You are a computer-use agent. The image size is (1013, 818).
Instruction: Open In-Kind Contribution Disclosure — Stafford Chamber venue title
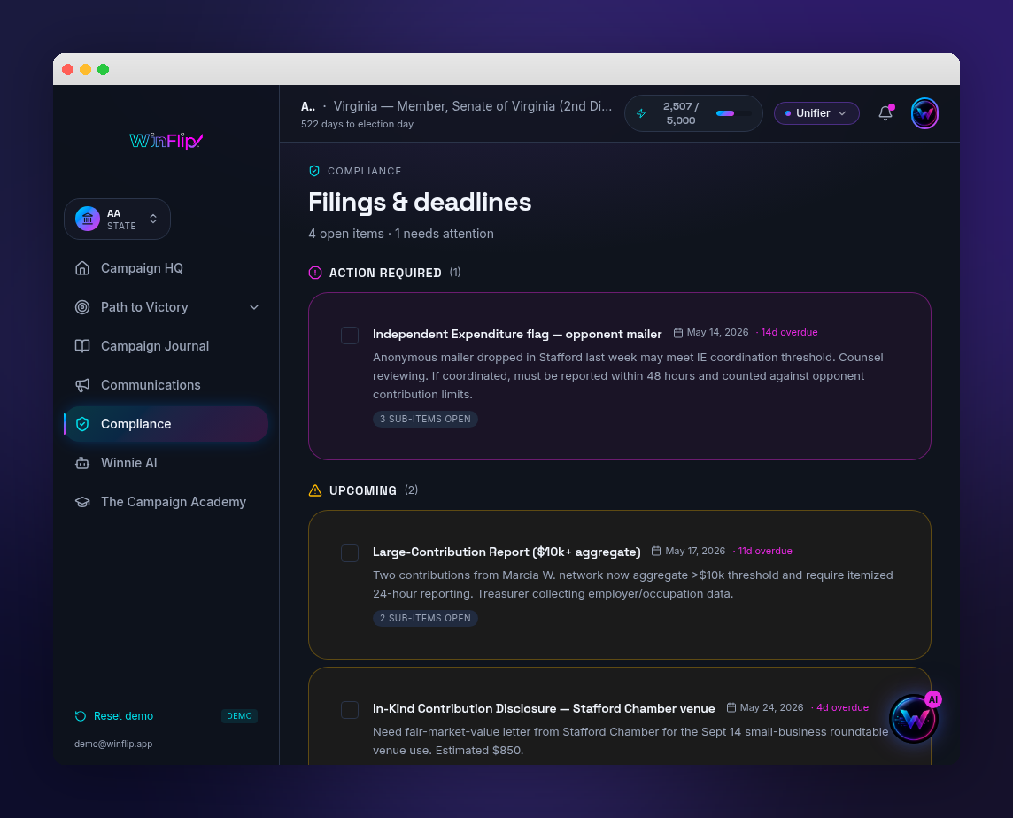click(x=544, y=709)
